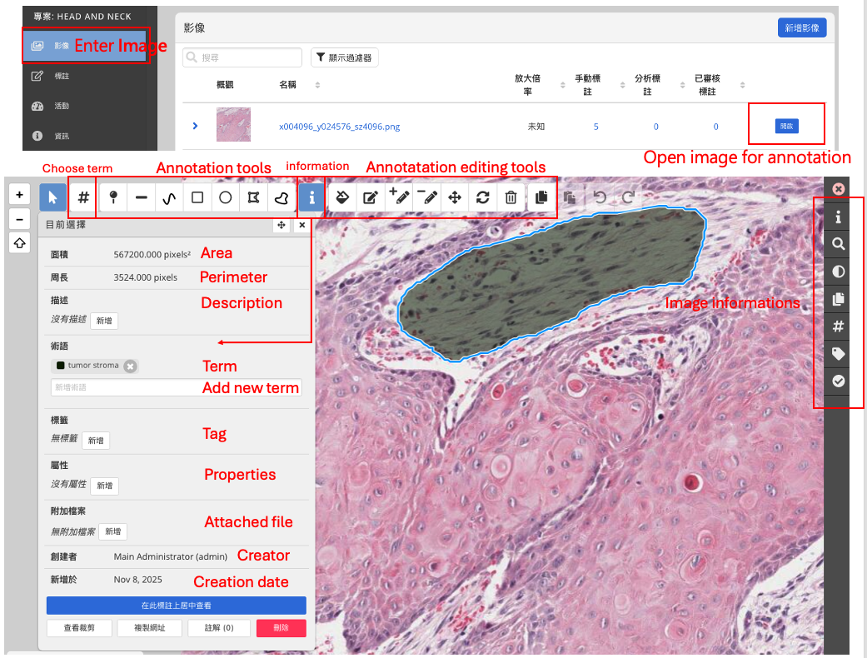Click the 新增術語 term input field
The width and height of the screenshot is (867, 658).
125,387
